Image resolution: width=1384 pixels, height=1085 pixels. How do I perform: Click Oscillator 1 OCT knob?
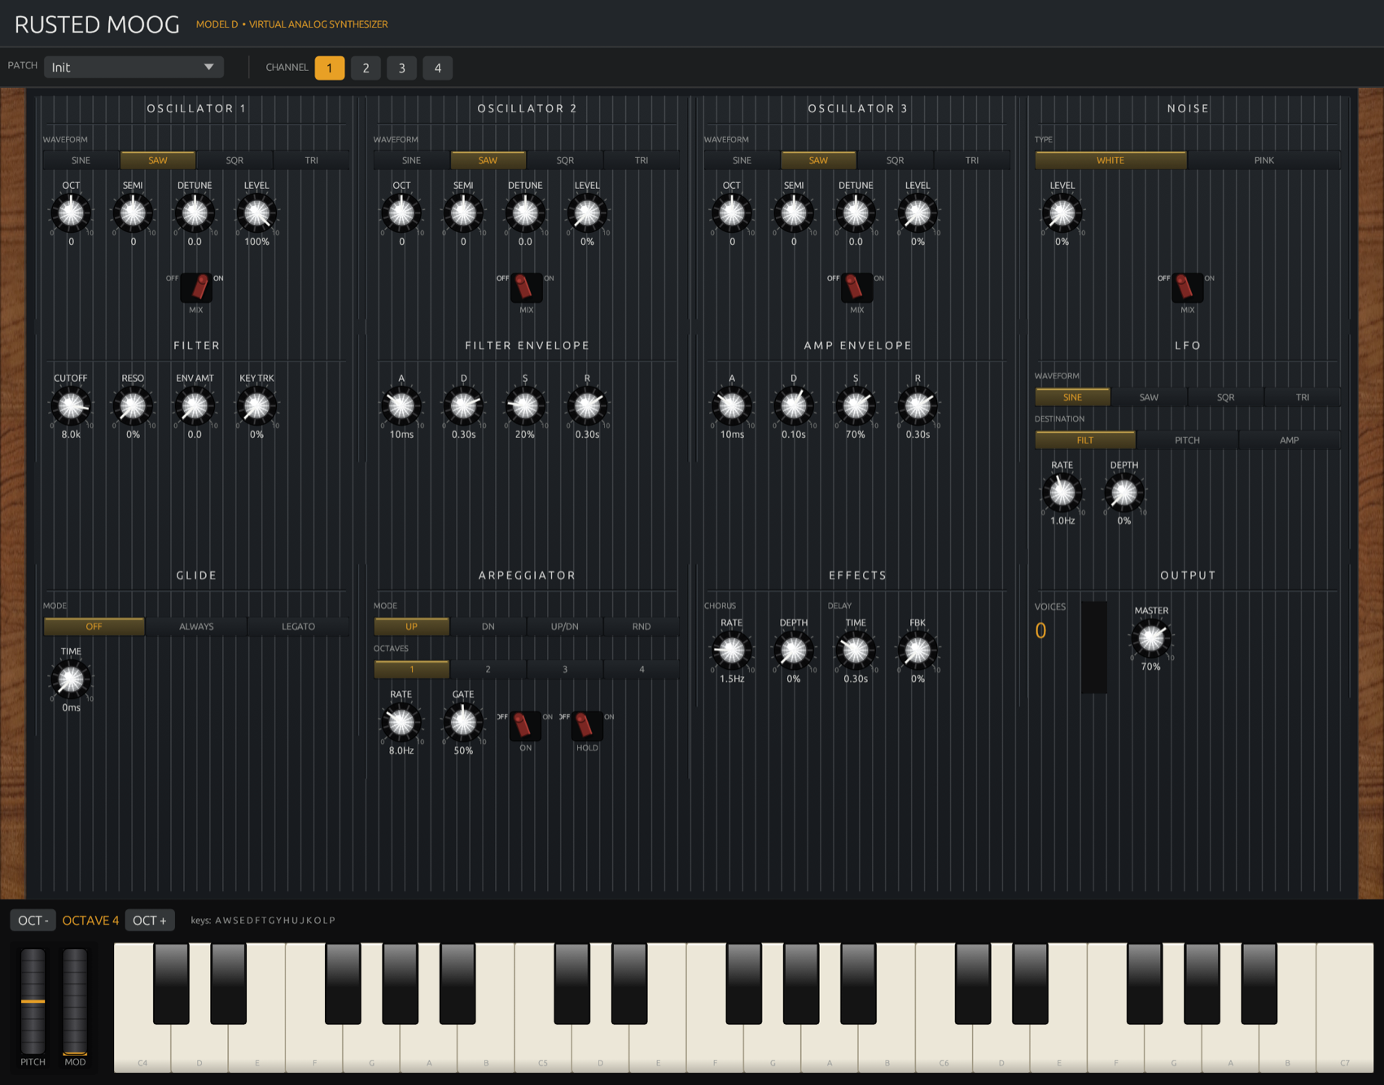[71, 213]
